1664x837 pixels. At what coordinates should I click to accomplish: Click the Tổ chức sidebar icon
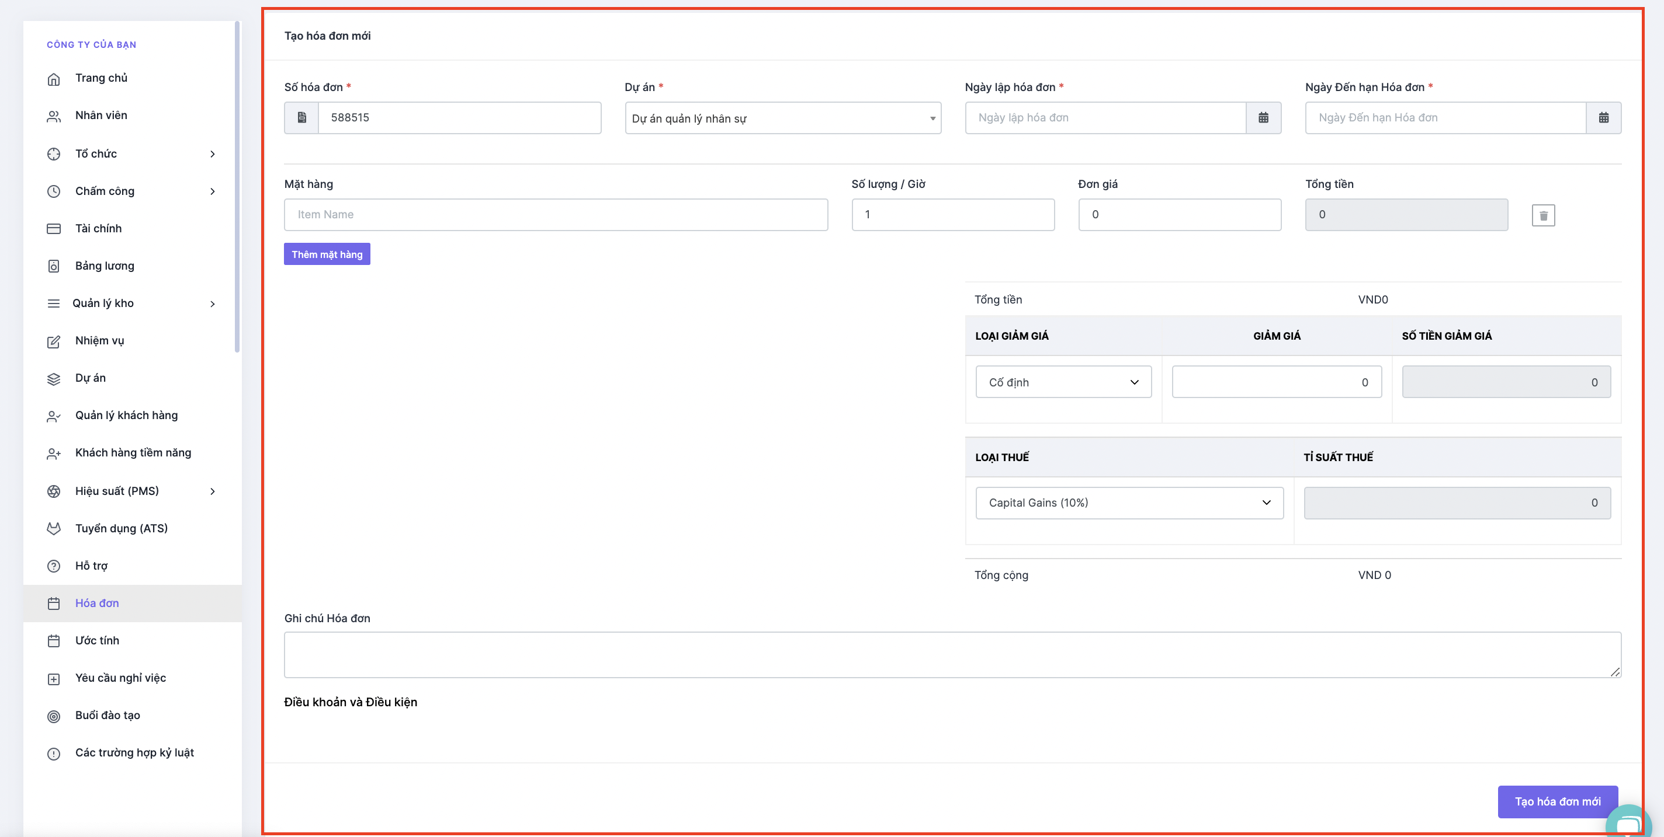click(x=54, y=154)
